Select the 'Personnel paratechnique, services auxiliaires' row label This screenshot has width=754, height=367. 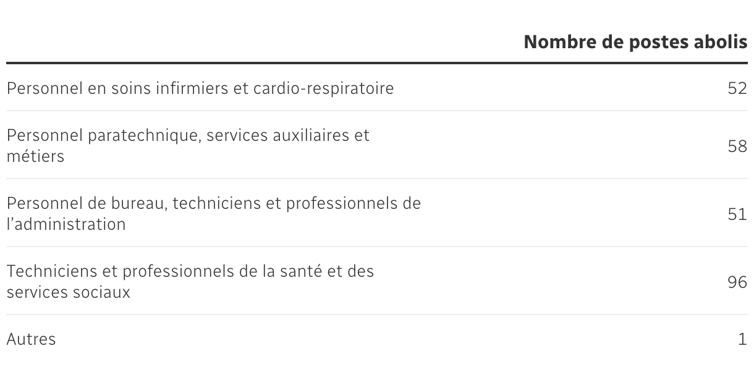[188, 146]
